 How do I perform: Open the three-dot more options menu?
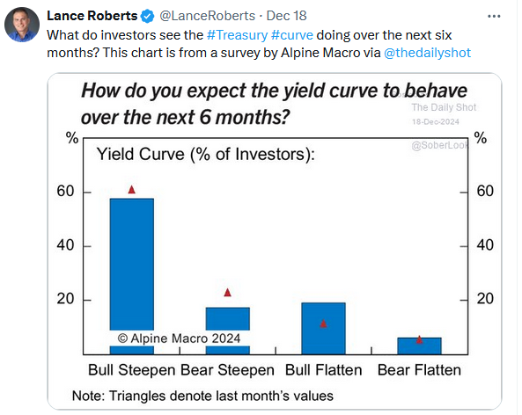[494, 16]
